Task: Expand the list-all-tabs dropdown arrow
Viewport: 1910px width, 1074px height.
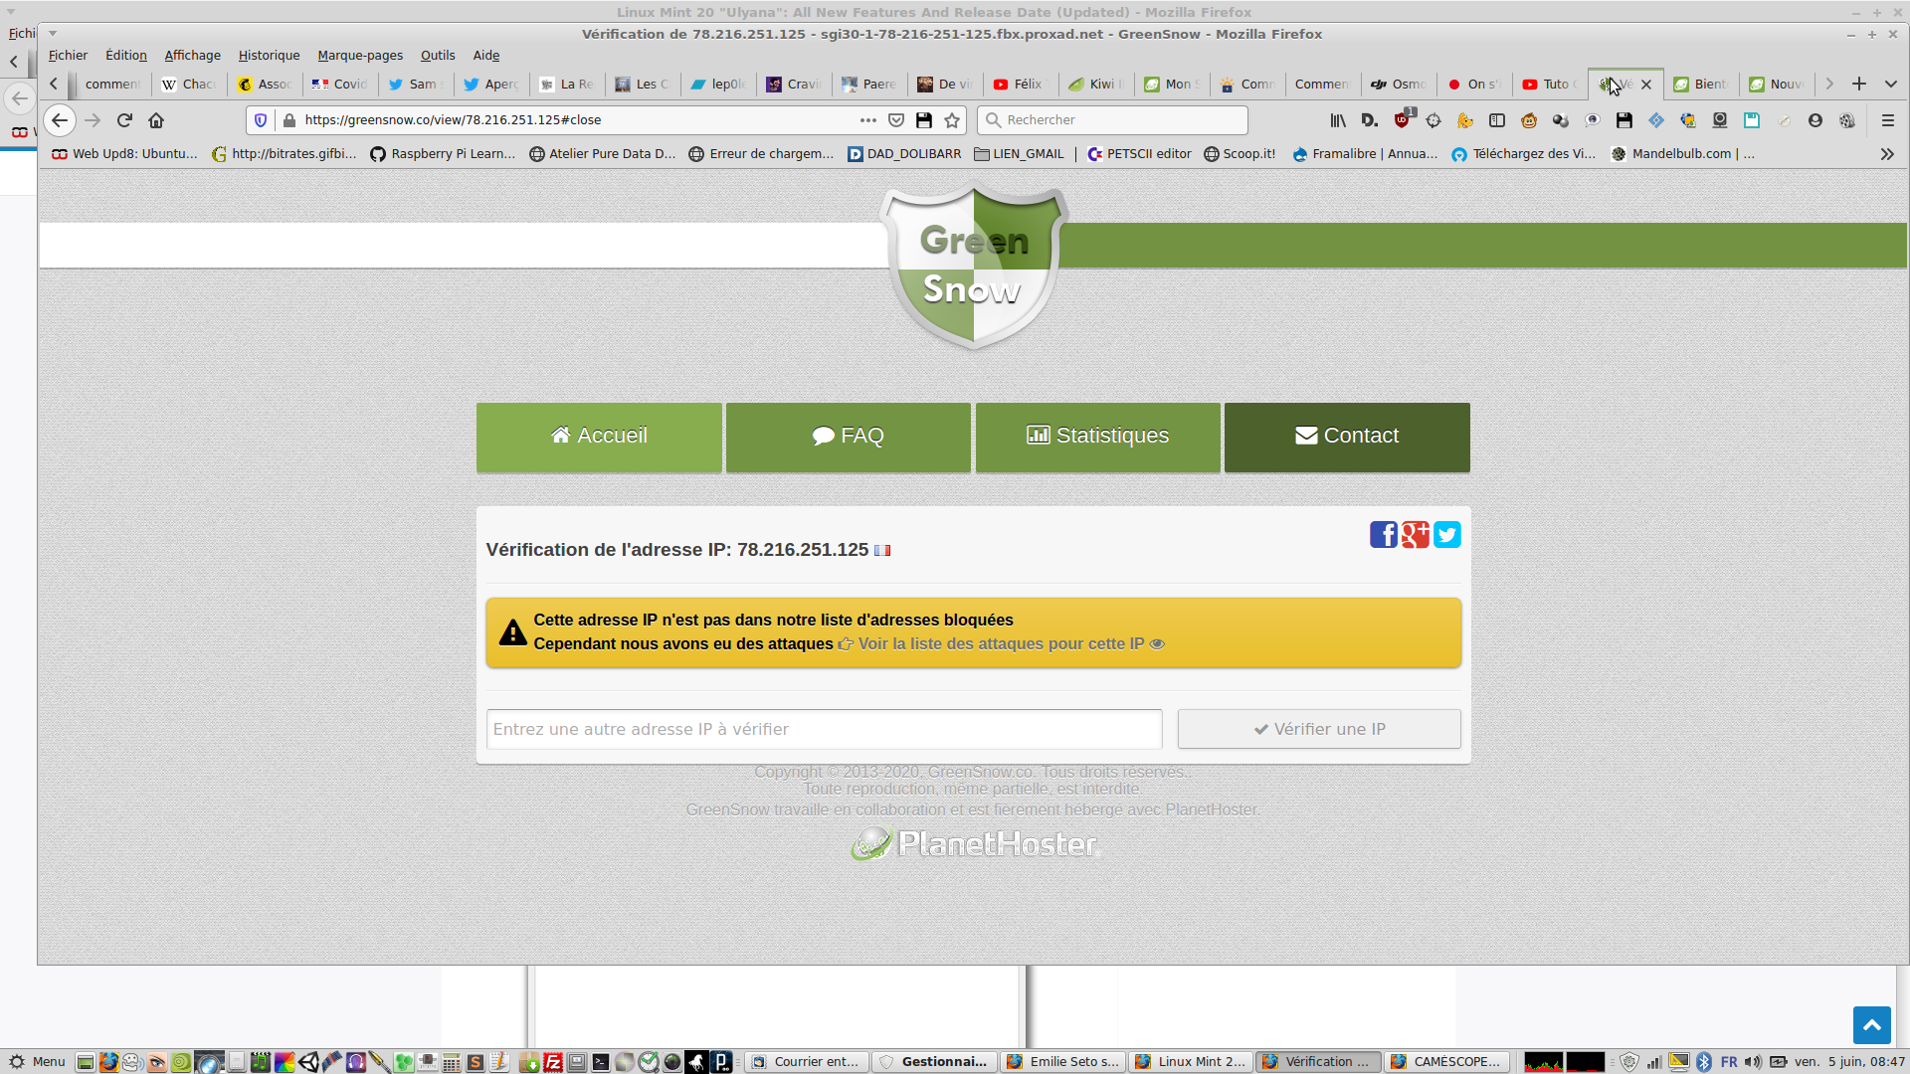Action: (1890, 85)
